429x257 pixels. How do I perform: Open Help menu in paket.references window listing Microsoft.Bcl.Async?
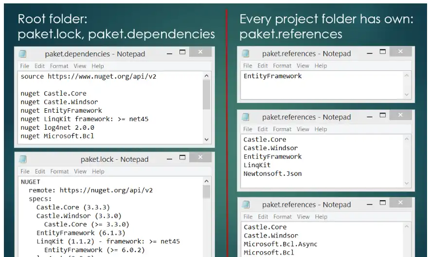click(x=321, y=217)
